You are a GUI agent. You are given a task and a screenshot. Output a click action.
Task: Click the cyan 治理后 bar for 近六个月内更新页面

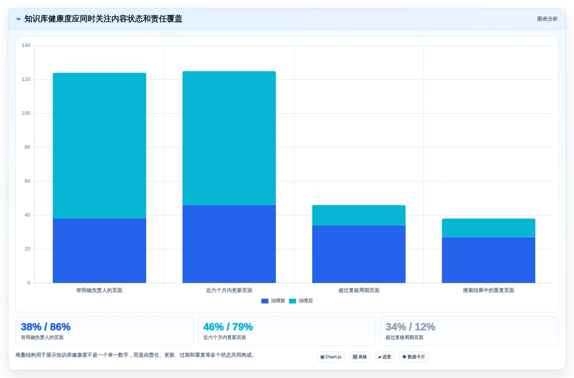[229, 138]
